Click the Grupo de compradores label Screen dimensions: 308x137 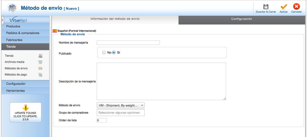73,113
